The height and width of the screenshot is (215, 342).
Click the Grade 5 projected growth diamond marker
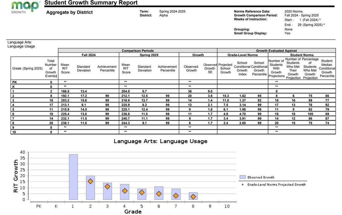coord(142,193)
